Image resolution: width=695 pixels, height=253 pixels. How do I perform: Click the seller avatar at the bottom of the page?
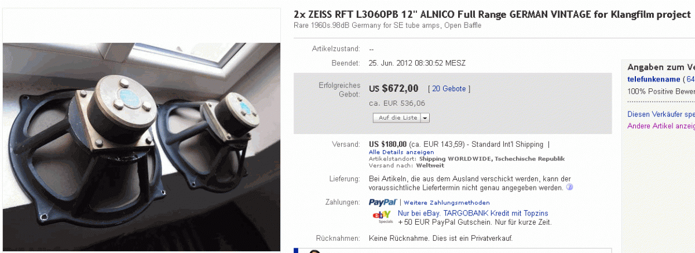coord(315,251)
